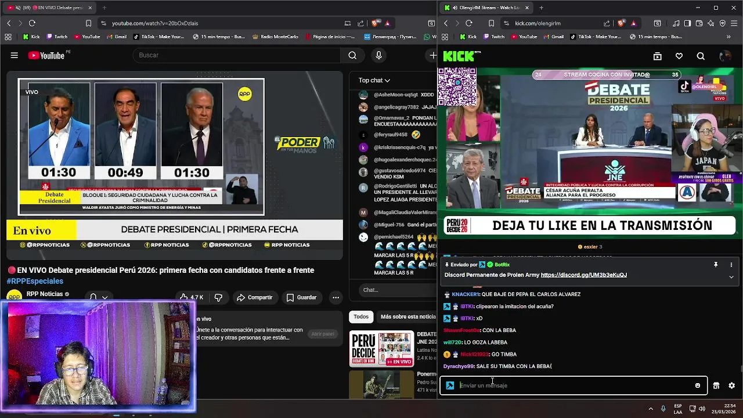Viewport: 743px width, 418px height.
Task: Expand the hidden bookmarks chevron in Kick window
Action: pyautogui.click(x=728, y=37)
